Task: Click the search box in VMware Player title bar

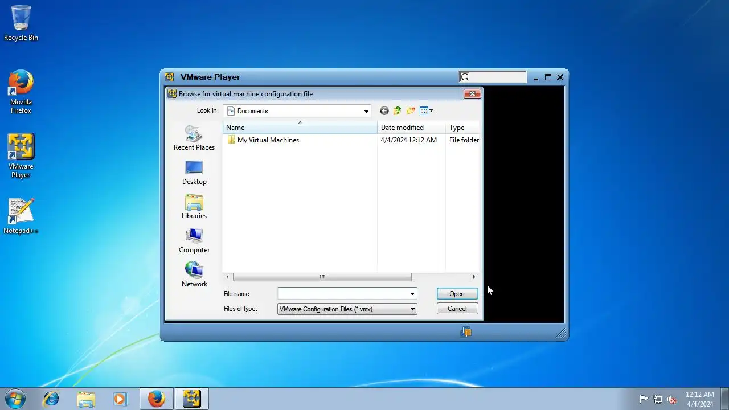Action: pos(493,77)
